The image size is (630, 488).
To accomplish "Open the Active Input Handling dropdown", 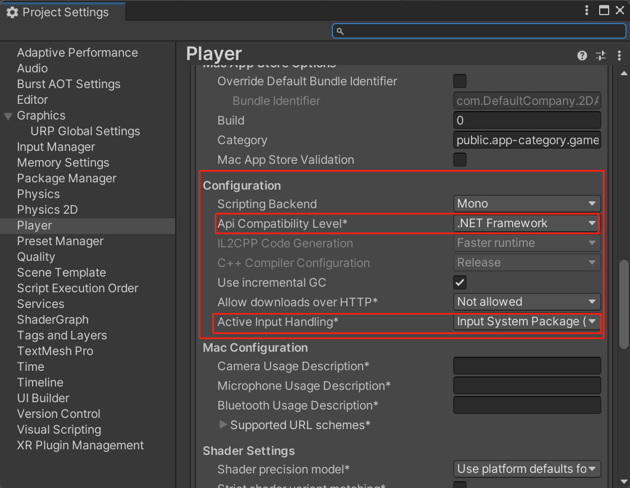I will (526, 322).
